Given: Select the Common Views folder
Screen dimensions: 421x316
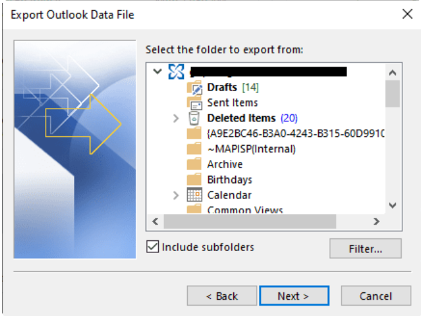Looking at the screenshot, I should (x=245, y=209).
